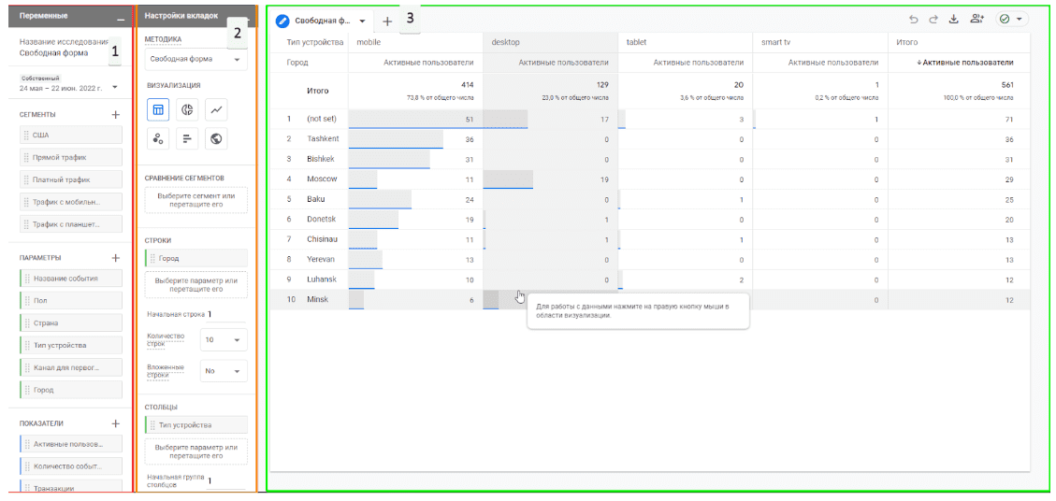Screen dimensions: 1056x501
Task: Undo the last change
Action: [x=913, y=20]
